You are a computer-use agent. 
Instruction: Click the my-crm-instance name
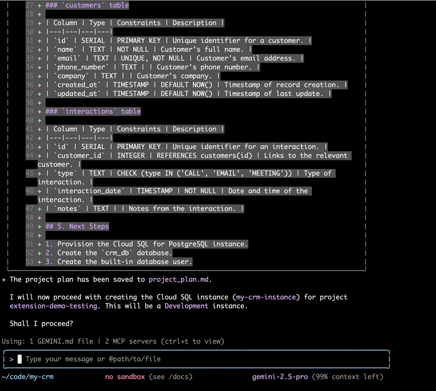(266, 297)
